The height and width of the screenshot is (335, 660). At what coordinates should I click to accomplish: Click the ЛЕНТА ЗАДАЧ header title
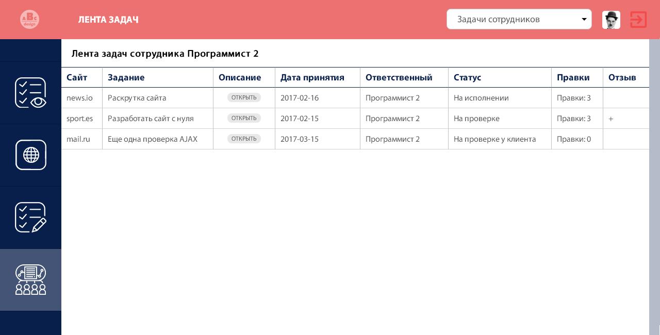point(108,20)
